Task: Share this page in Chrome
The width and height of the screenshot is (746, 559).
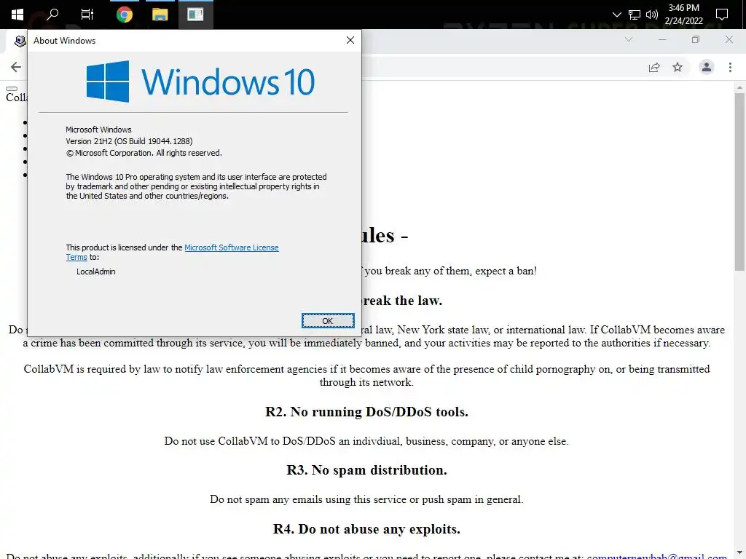Action: 654,68
